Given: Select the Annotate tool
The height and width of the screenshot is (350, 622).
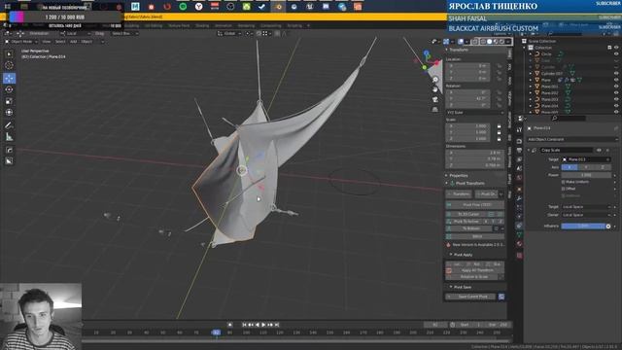Looking at the screenshot, I should click(9, 125).
